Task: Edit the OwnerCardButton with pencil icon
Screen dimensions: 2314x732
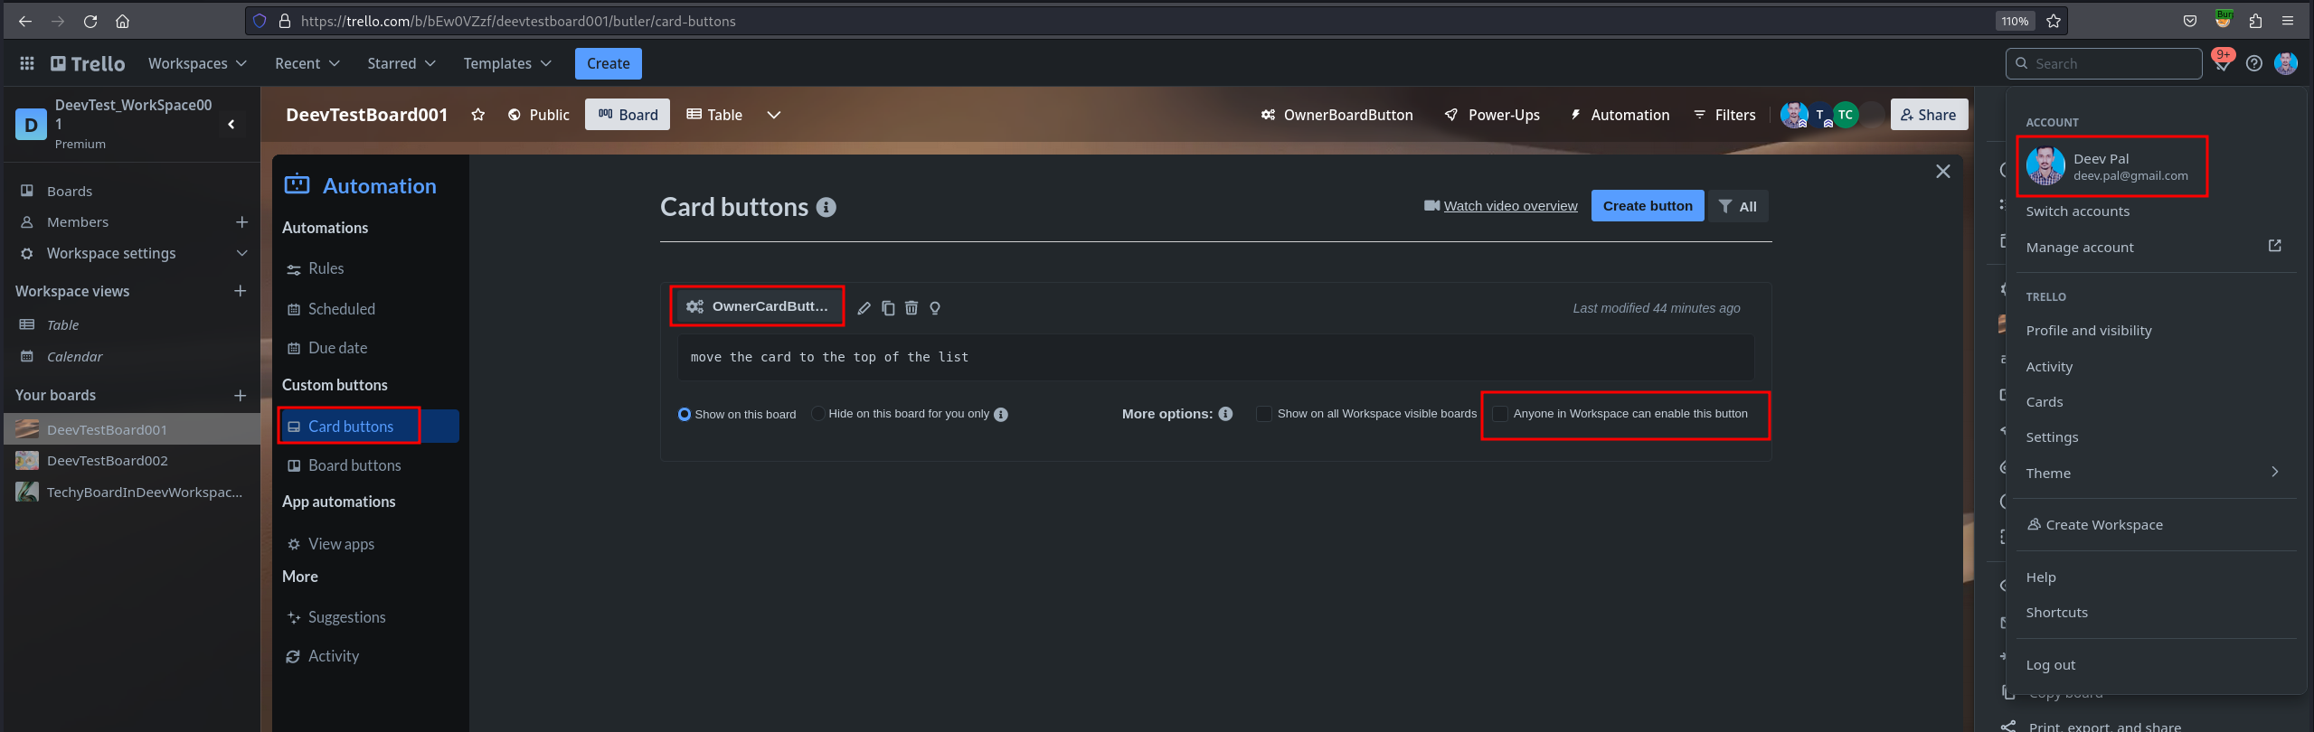Action: pyautogui.click(x=864, y=308)
